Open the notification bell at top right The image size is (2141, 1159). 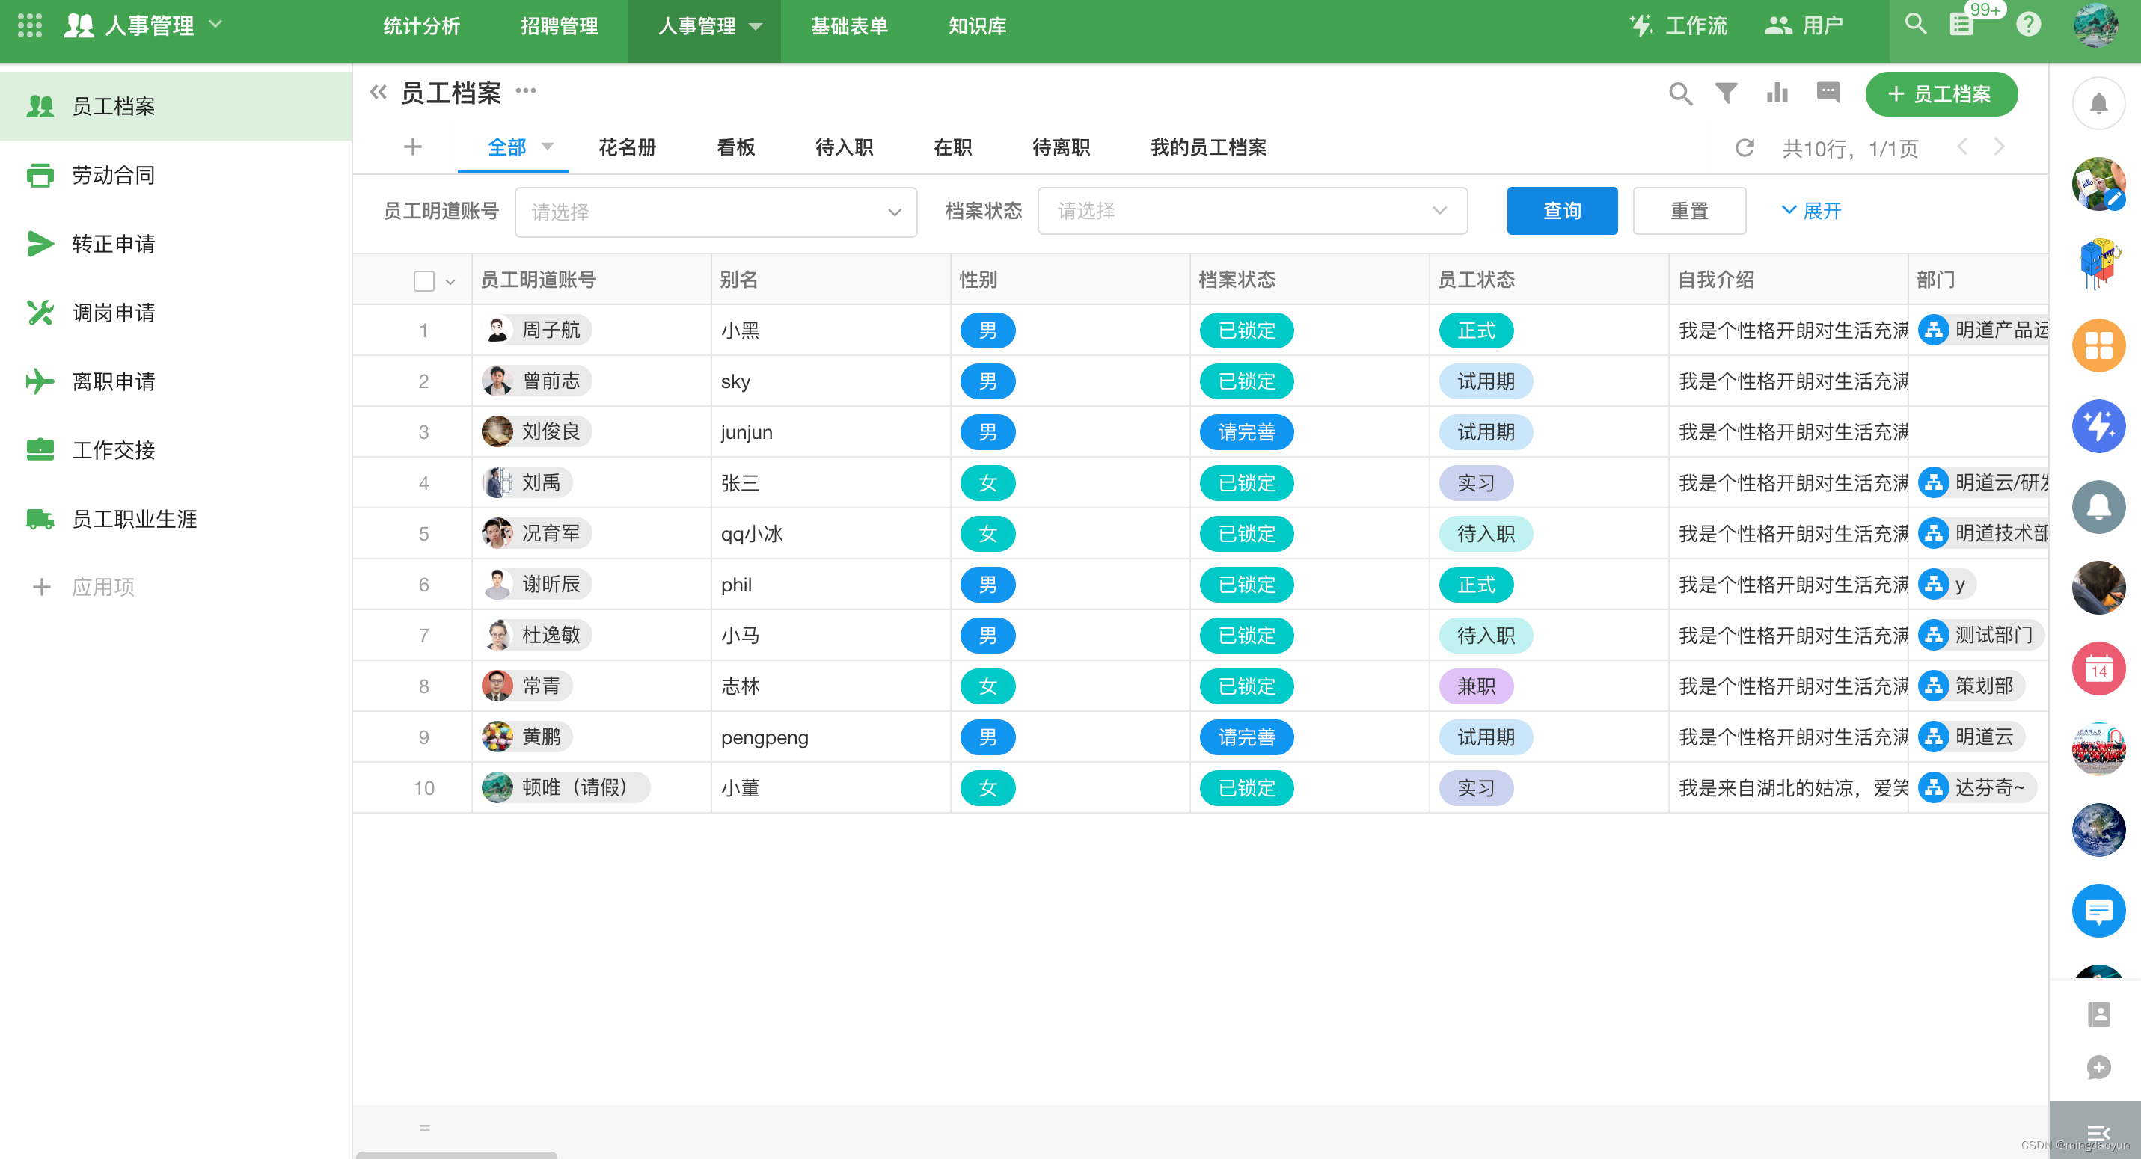2098,104
